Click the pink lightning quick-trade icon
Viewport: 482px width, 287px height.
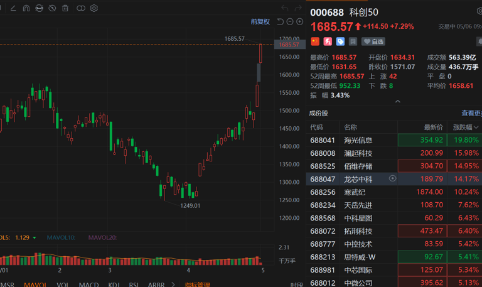click(x=328, y=41)
